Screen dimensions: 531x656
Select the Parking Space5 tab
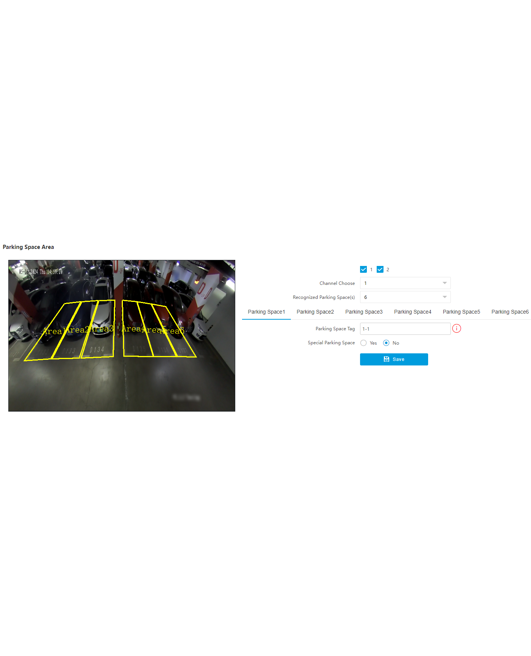[461, 312]
